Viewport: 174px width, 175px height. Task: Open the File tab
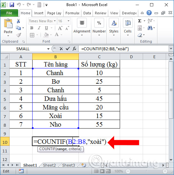9,13
